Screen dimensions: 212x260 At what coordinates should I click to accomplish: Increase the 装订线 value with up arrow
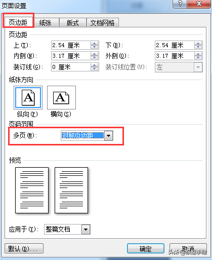(x=94, y=65)
